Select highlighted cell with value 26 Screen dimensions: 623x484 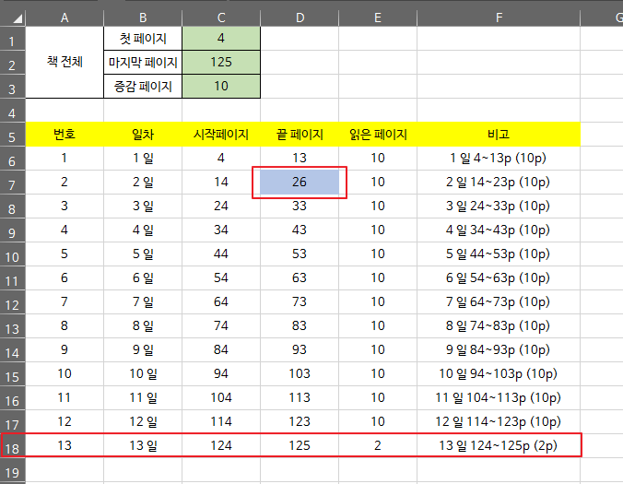click(x=300, y=183)
